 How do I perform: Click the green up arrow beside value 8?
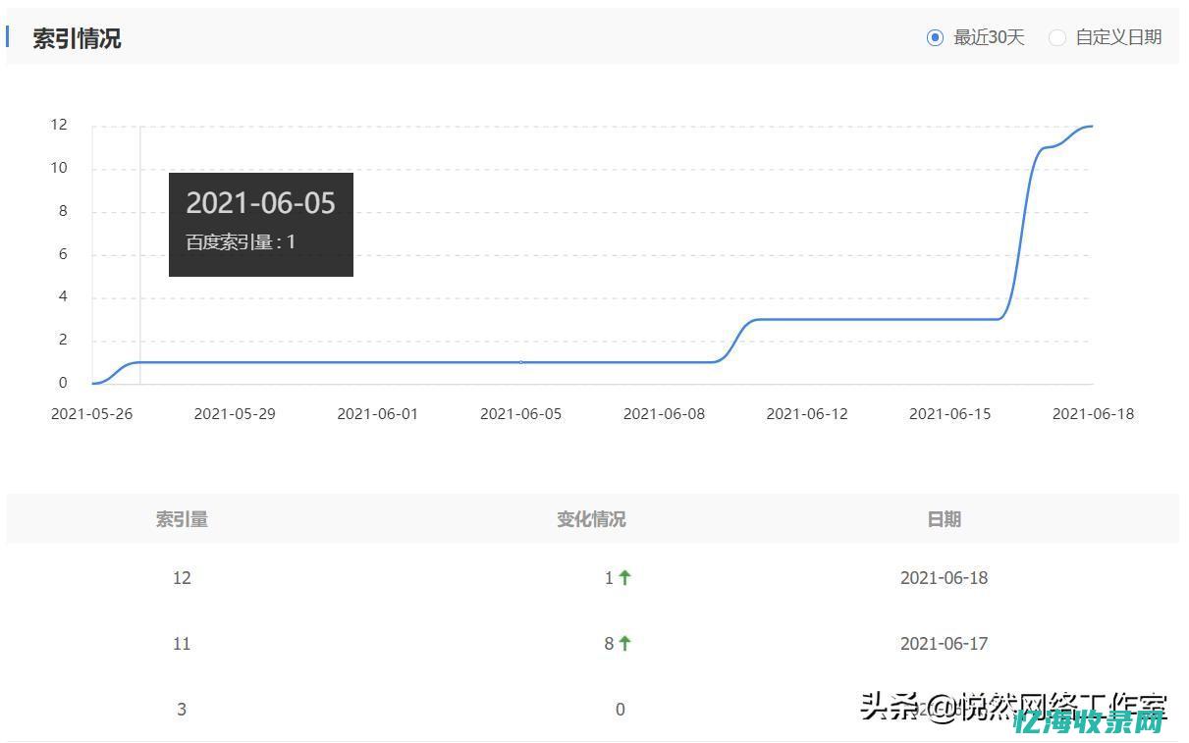[x=626, y=643]
